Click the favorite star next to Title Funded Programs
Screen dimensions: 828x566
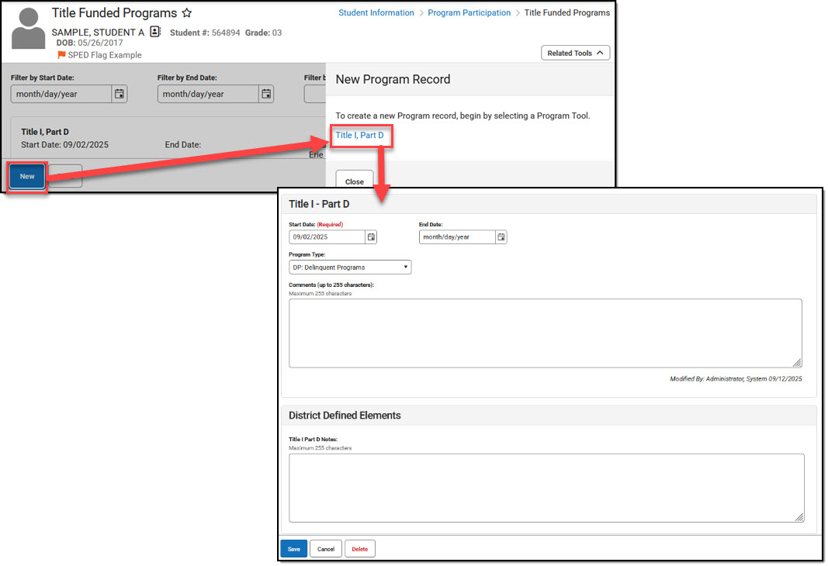tap(186, 12)
